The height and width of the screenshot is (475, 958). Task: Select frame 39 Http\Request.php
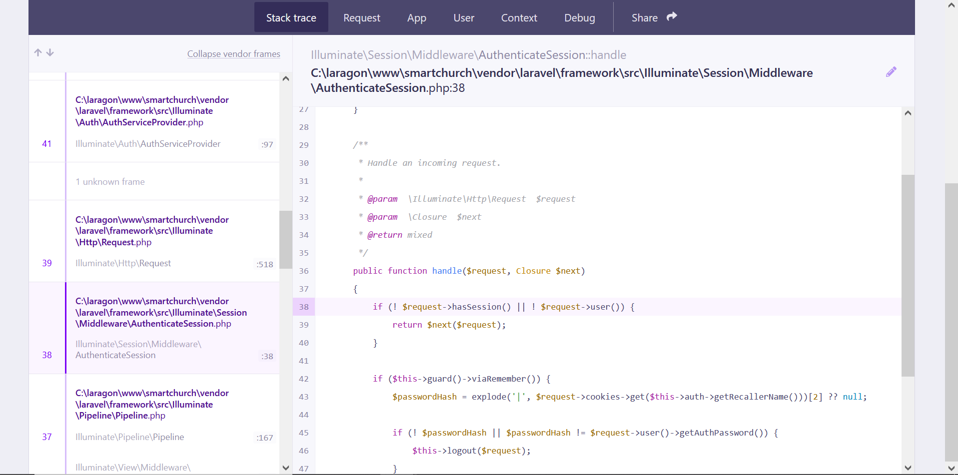(154, 241)
